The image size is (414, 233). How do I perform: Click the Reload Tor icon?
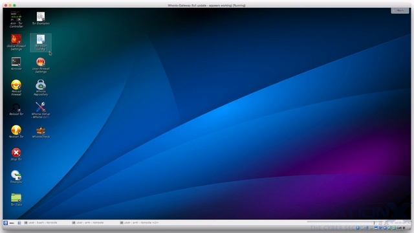click(x=16, y=109)
